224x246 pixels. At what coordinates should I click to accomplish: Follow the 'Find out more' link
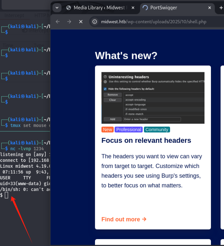pyautogui.click(x=124, y=219)
